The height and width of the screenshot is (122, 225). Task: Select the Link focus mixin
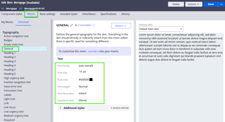pyautogui.click(x=10, y=107)
